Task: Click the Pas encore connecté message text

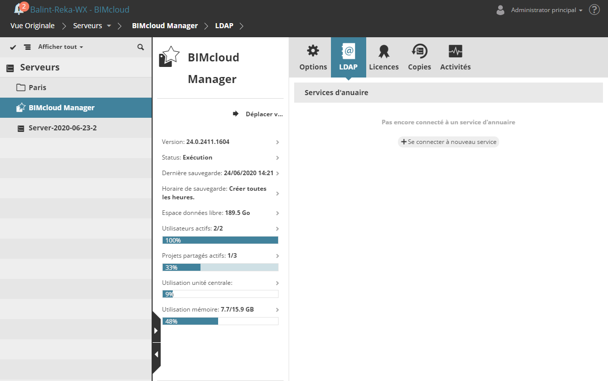Action: point(448,122)
